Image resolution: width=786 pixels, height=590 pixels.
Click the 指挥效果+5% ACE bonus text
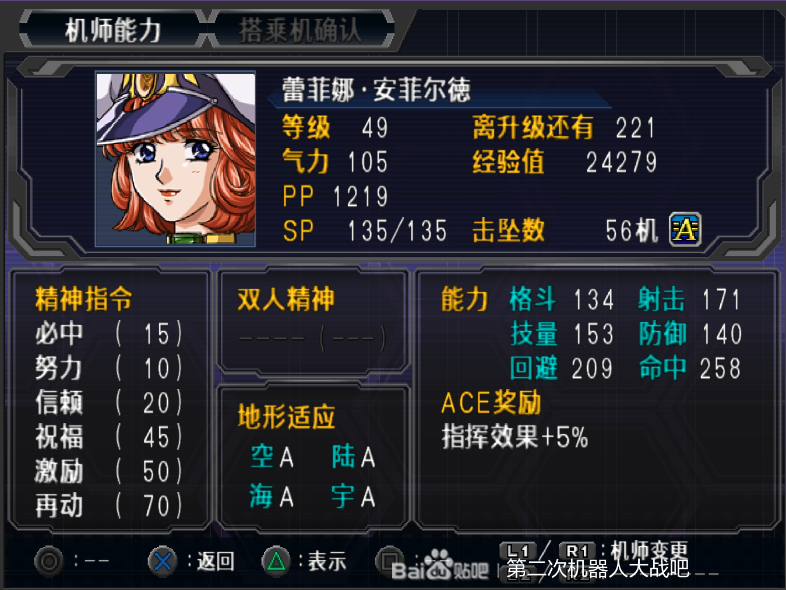pyautogui.click(x=514, y=437)
